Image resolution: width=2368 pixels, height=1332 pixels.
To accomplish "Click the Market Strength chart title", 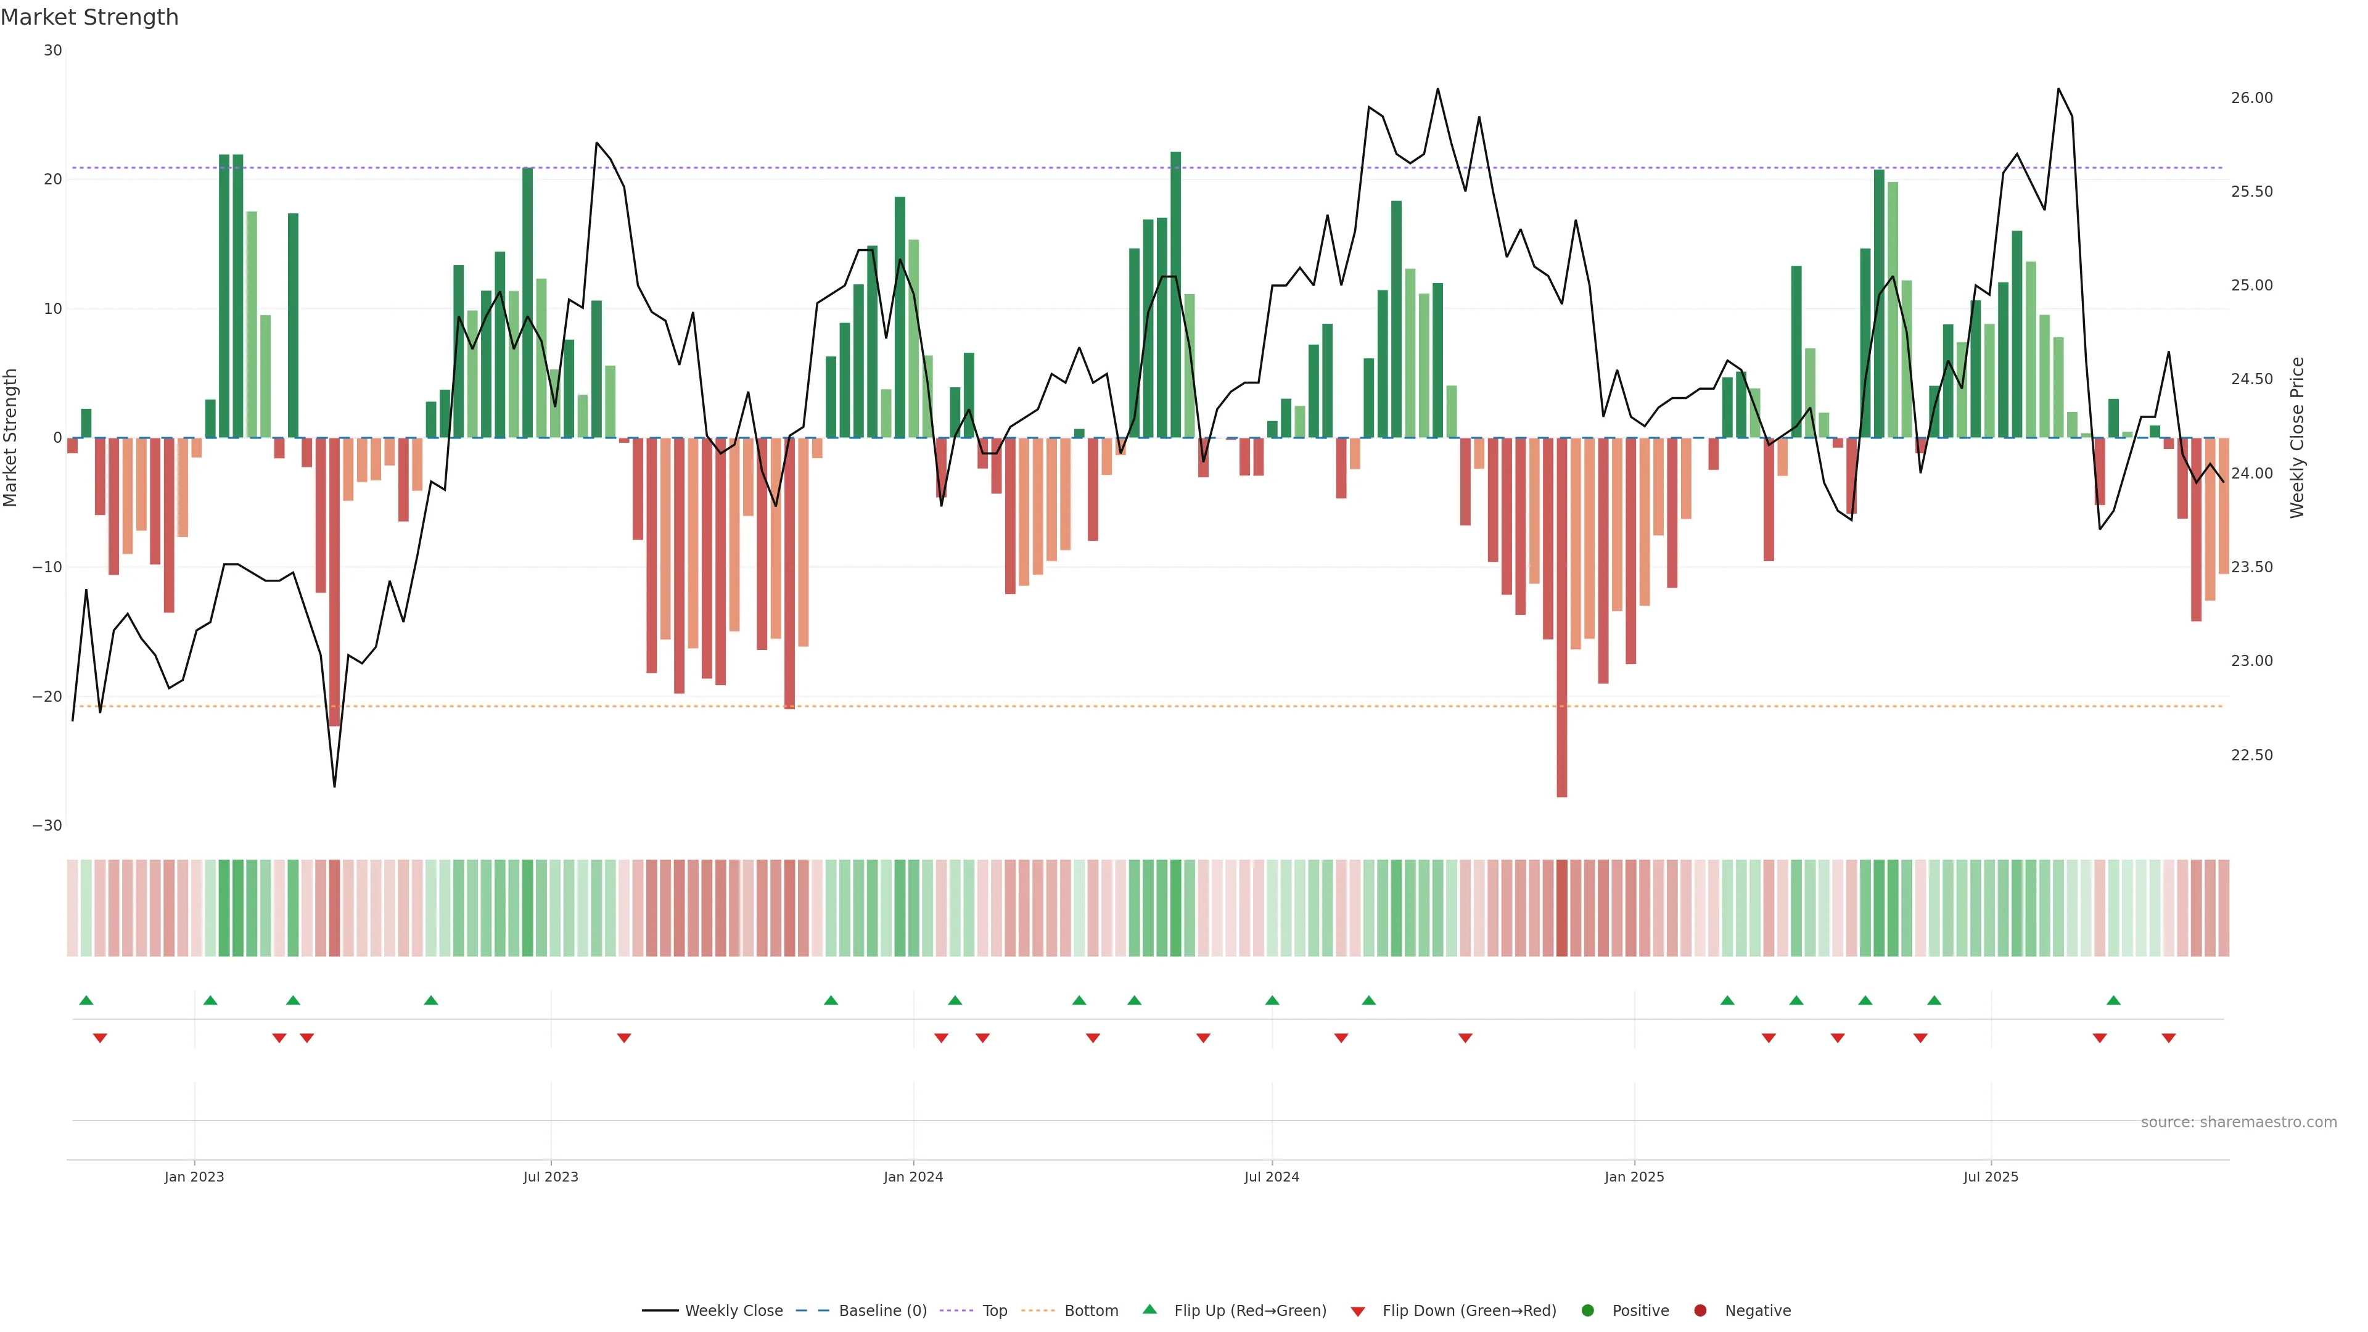I will [x=89, y=17].
